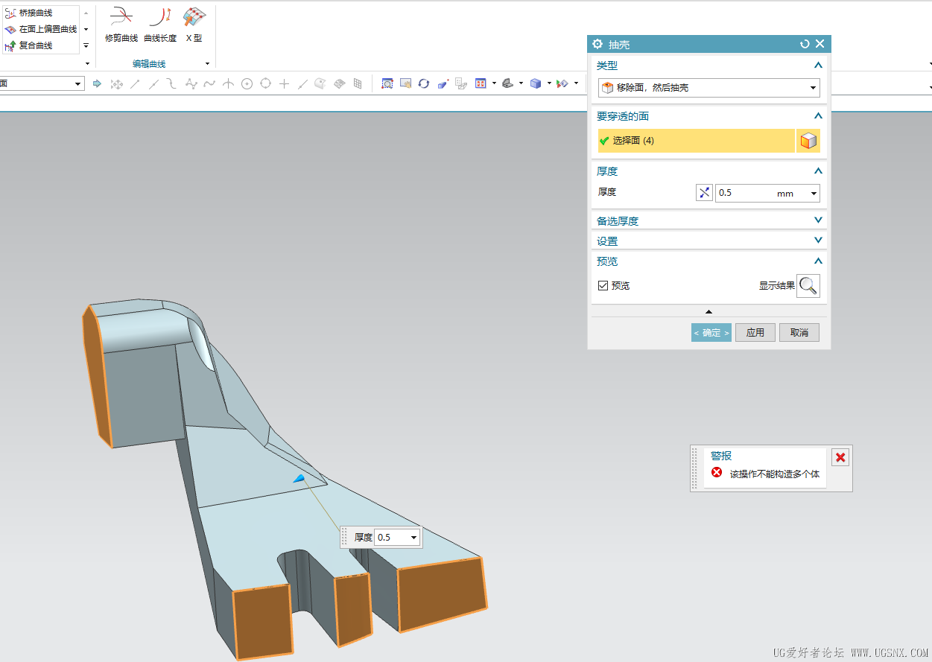Image resolution: width=932 pixels, height=662 pixels.
Task: Click the reverse direction icon next to 厚度
Action: (704, 193)
